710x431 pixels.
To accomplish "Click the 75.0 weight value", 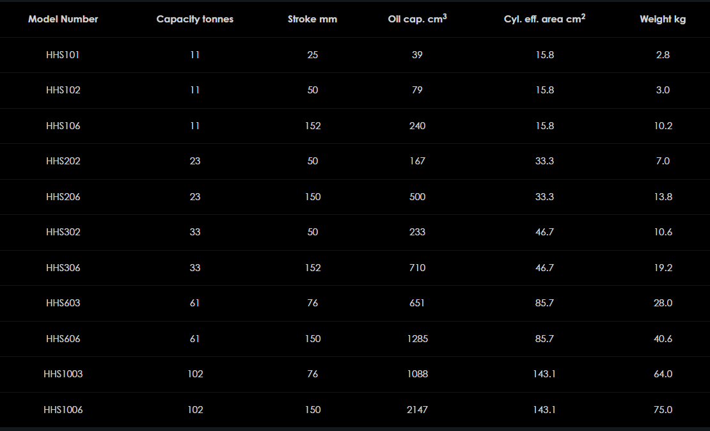I will coord(663,410).
